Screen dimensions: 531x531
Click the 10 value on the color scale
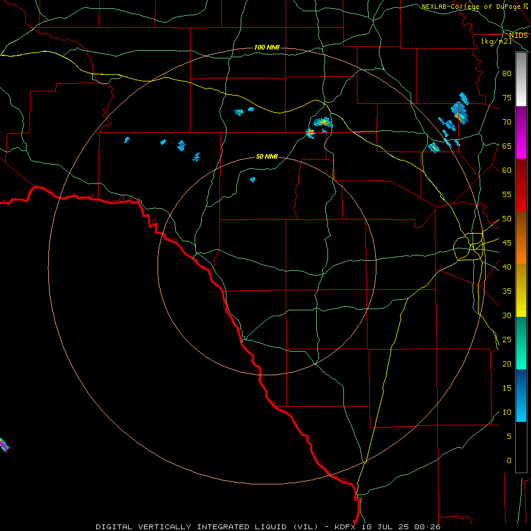pyautogui.click(x=507, y=412)
